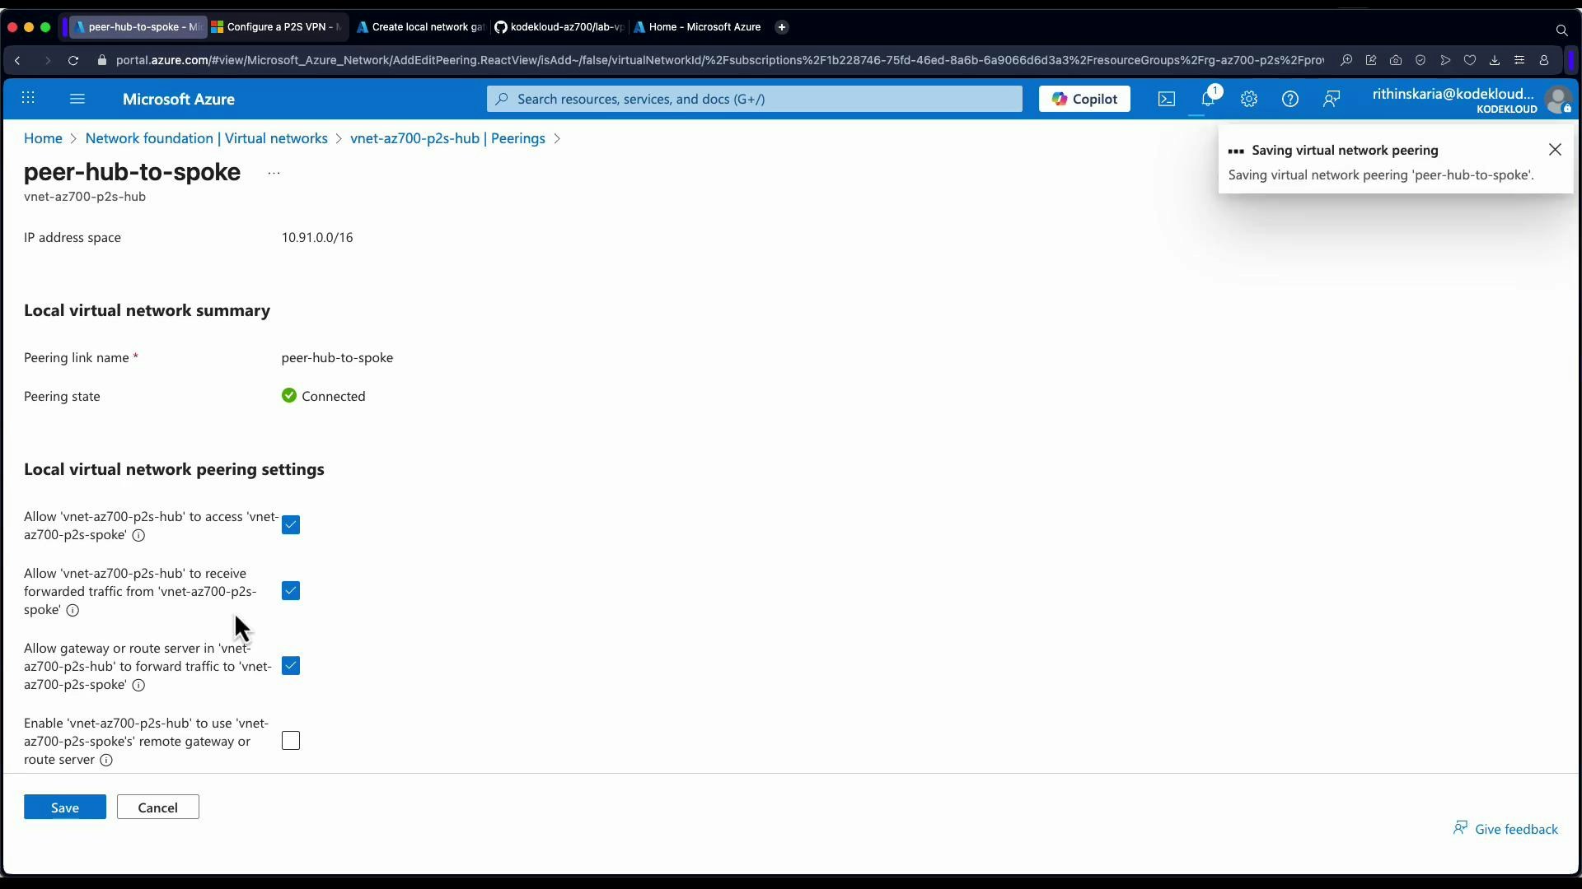This screenshot has width=1582, height=889.
Task: Open the portal hamburger menu
Action: (77, 99)
